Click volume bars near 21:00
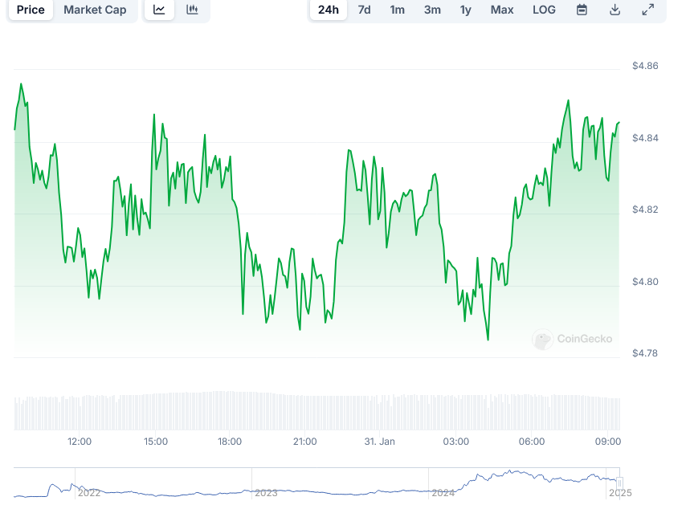Image resolution: width=686 pixels, height=505 pixels. (305, 411)
